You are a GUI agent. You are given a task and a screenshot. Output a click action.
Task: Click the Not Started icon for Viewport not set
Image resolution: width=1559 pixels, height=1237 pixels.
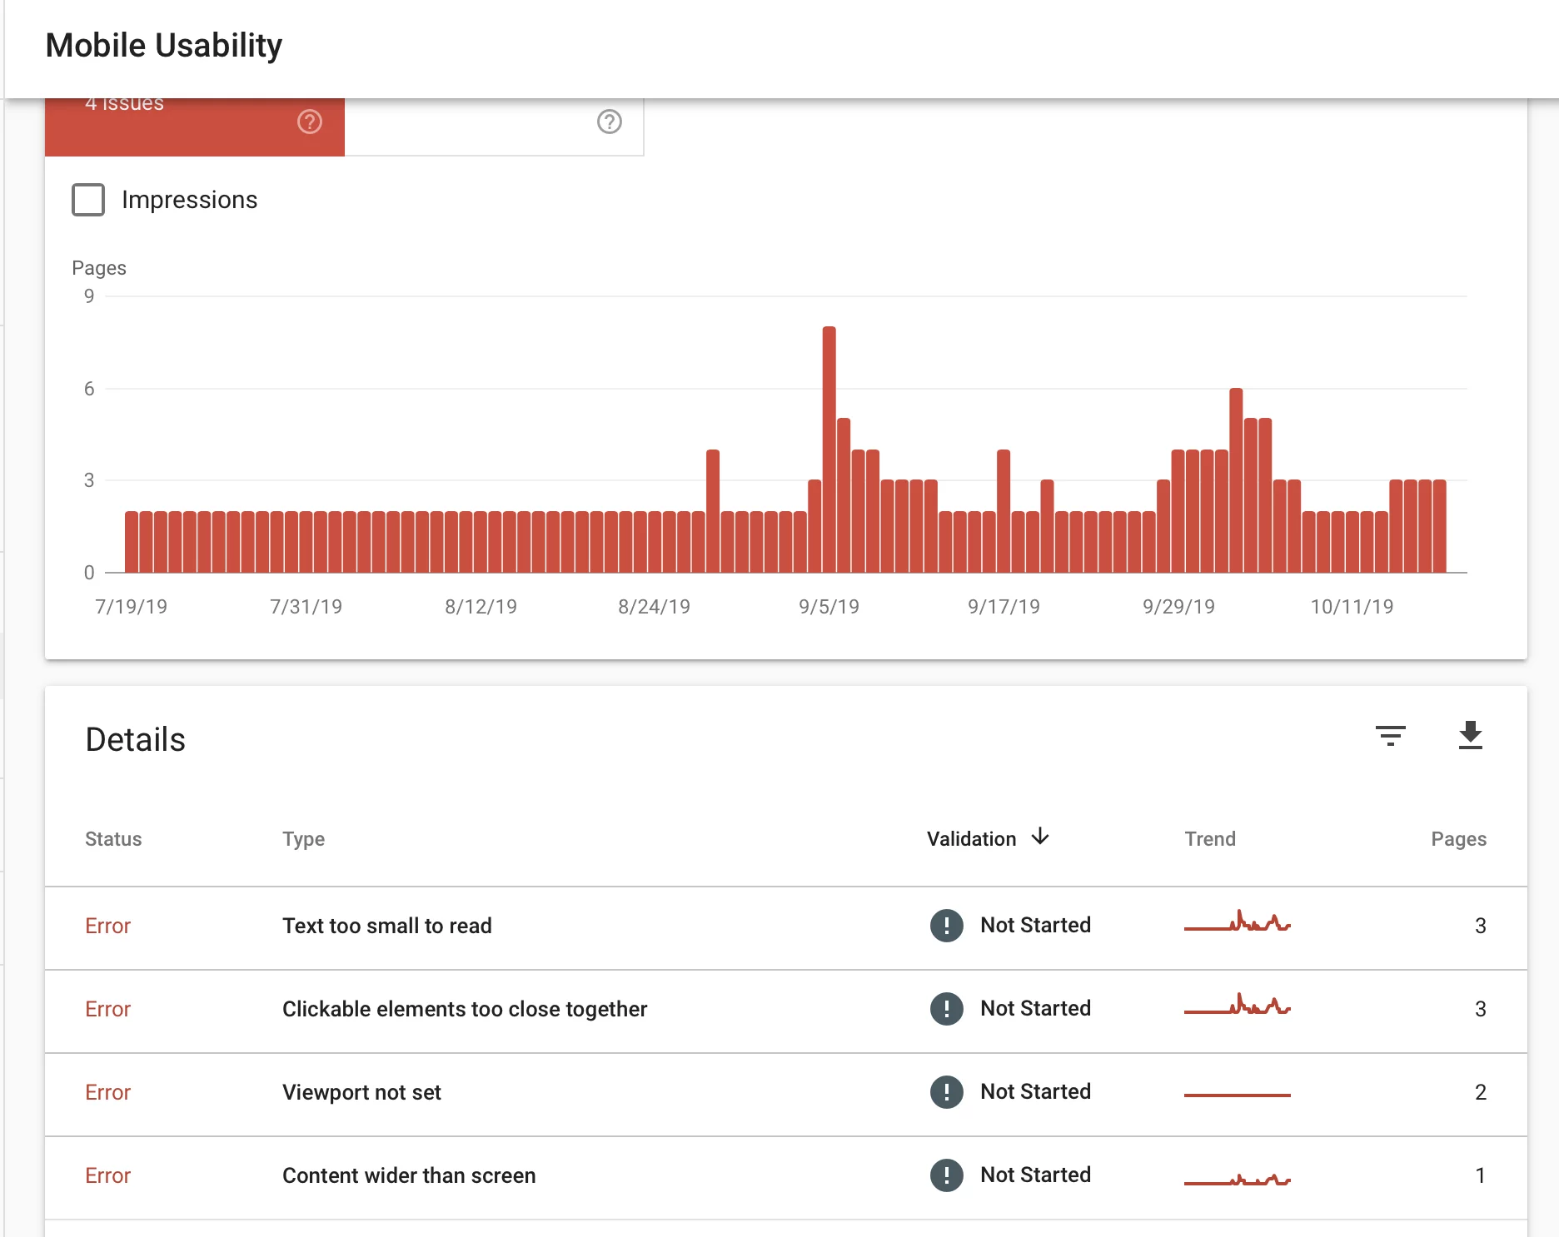[x=946, y=1092]
